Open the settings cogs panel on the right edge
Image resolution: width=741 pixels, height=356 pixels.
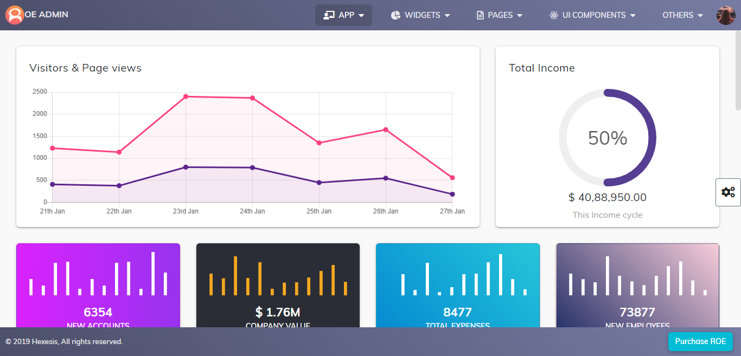tap(728, 192)
